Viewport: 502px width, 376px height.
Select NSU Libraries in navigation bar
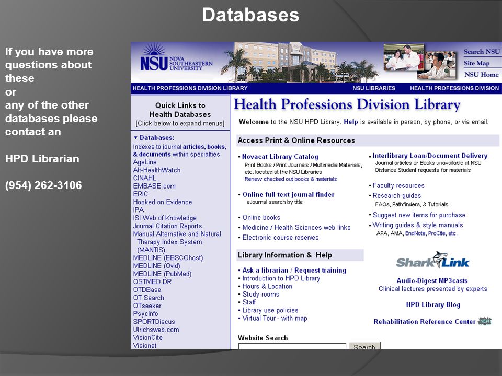coord(374,88)
